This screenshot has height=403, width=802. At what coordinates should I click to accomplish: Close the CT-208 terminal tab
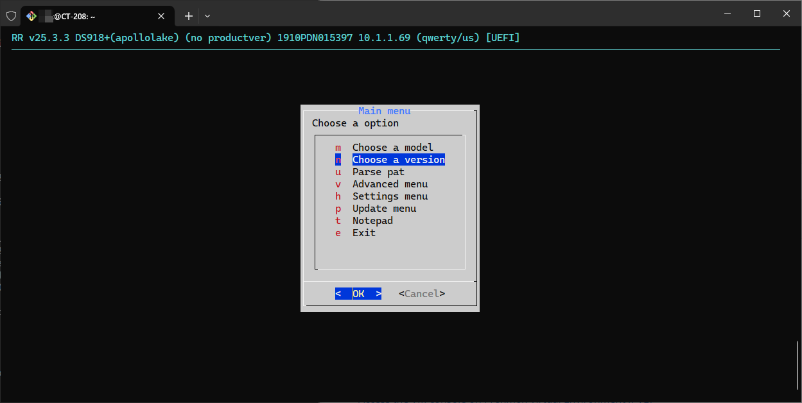[161, 16]
